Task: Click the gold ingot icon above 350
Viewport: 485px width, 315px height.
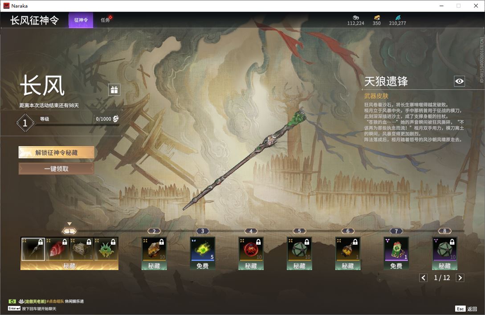Action: pos(377,18)
